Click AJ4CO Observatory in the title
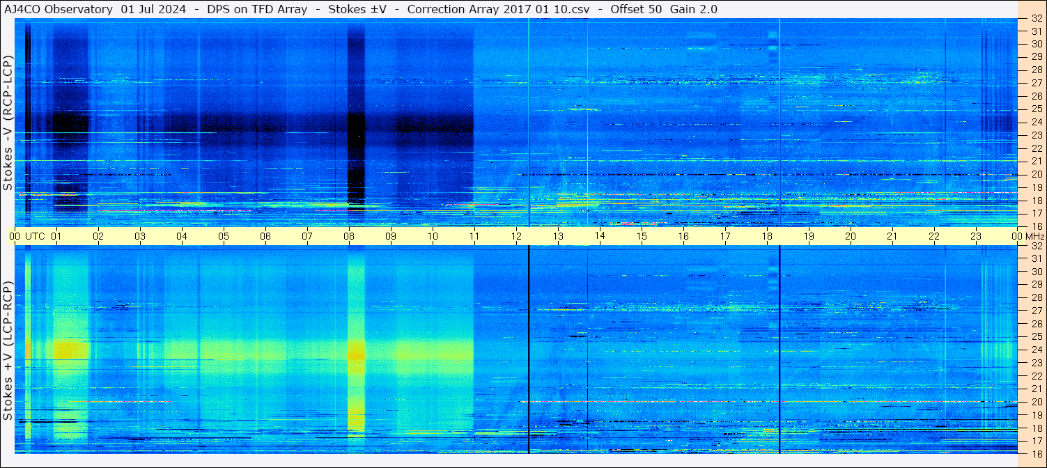This screenshot has height=468, width=1047. (x=59, y=9)
